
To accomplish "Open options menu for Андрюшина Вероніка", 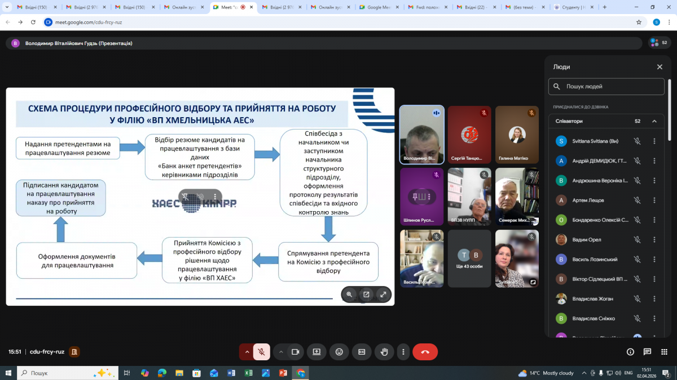I will click(654, 181).
